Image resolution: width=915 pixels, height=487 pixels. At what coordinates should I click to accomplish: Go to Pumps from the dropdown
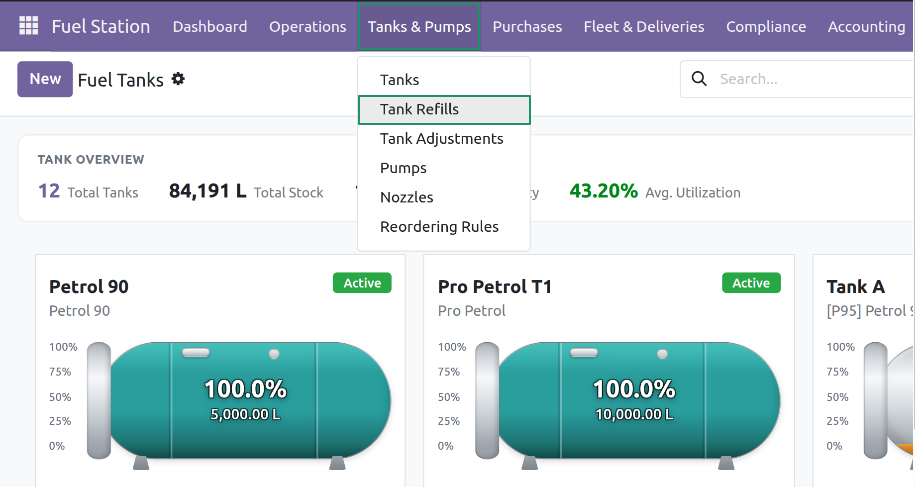(444, 168)
